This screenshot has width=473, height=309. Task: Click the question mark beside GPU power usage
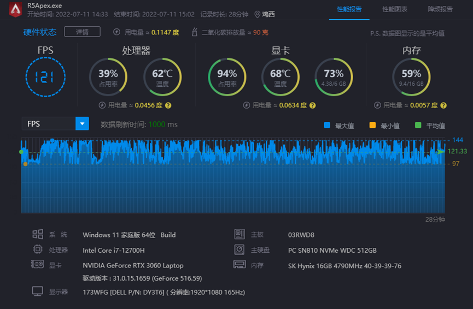(313, 105)
